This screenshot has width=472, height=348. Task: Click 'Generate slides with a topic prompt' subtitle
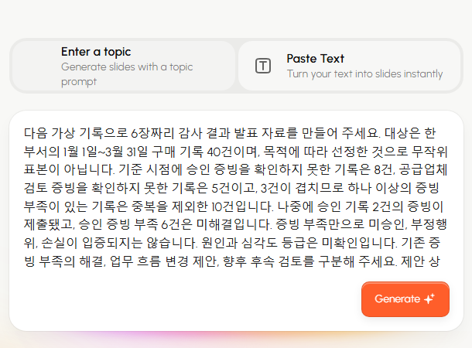pyautogui.click(x=127, y=74)
